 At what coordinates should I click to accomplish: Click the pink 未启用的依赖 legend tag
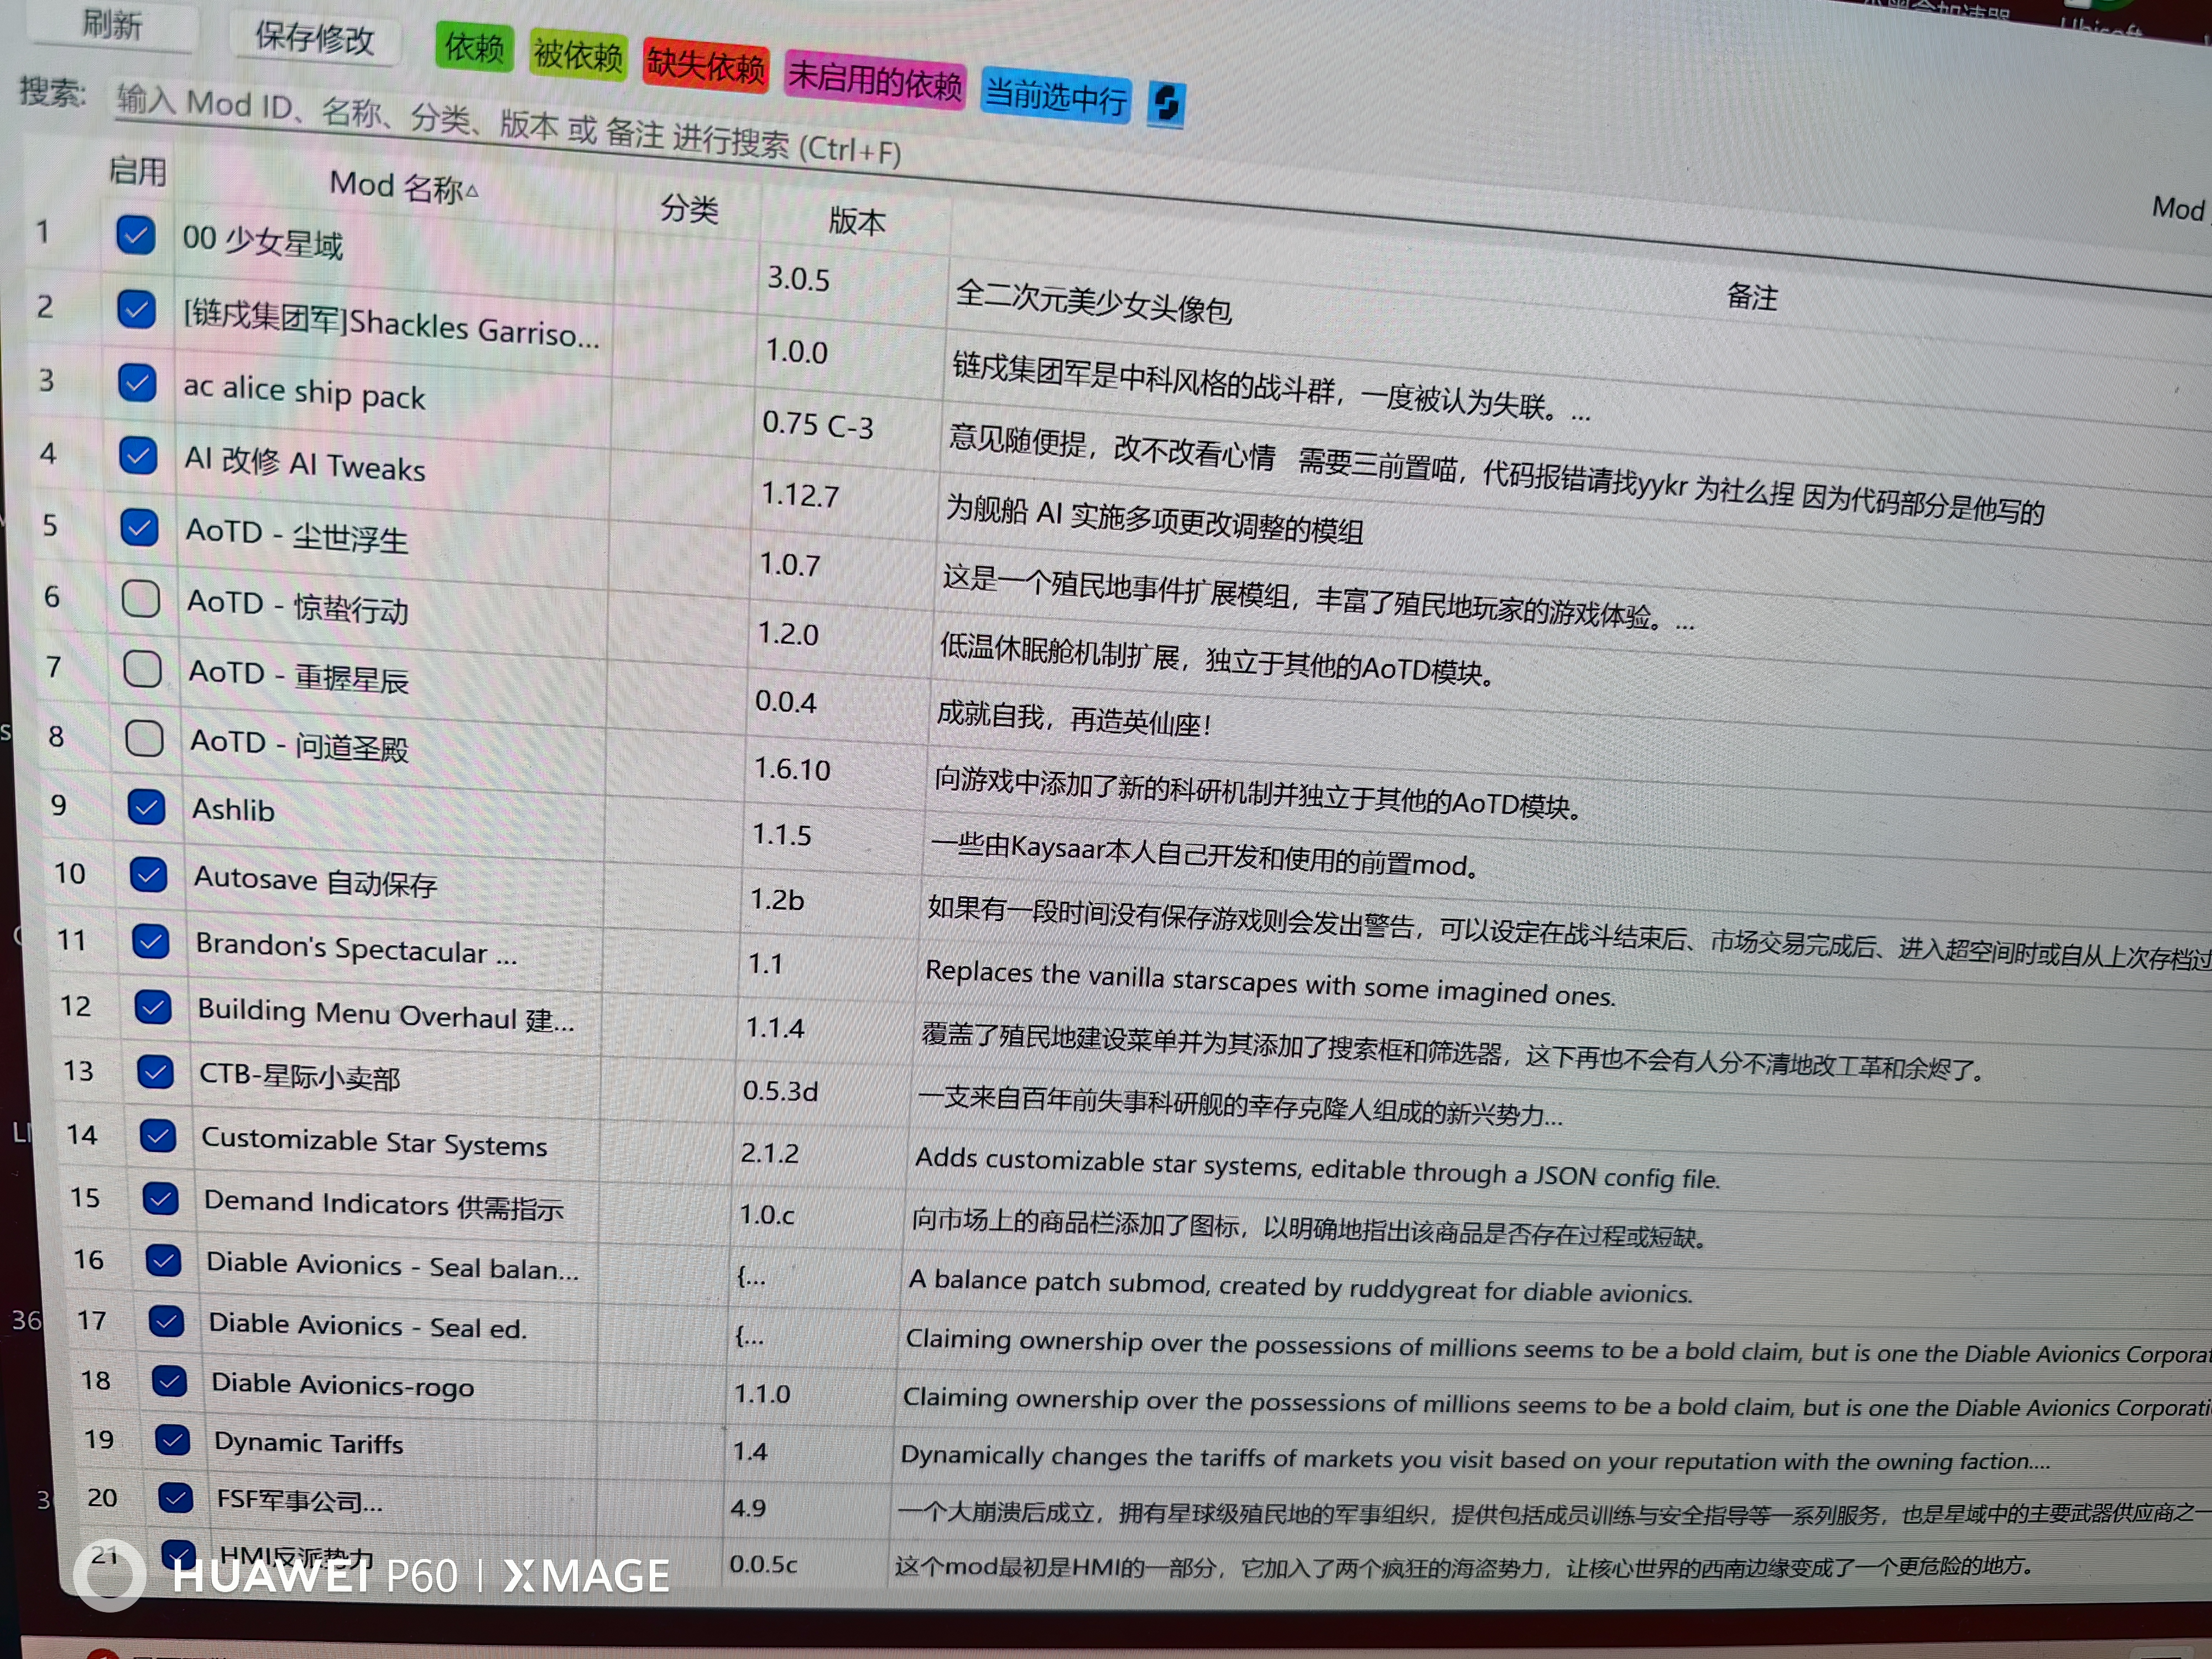(x=875, y=80)
